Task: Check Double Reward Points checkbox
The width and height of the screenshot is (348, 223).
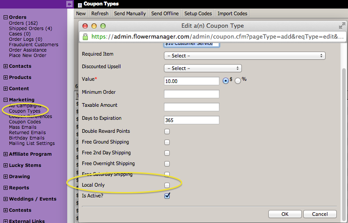Action: 167,131
